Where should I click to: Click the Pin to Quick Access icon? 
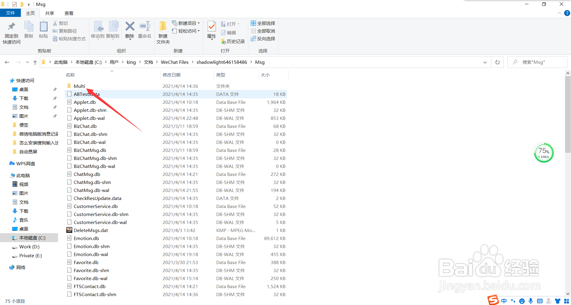[x=12, y=26]
